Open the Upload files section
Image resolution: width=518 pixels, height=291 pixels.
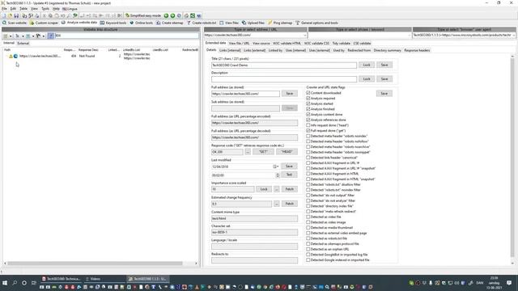tap(253, 23)
